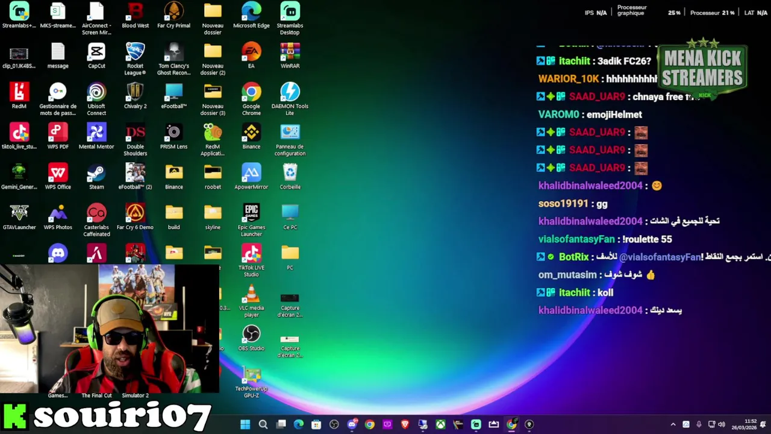
Task: Select the TikTok LIVE Studio desktop icon
Action: click(251, 261)
